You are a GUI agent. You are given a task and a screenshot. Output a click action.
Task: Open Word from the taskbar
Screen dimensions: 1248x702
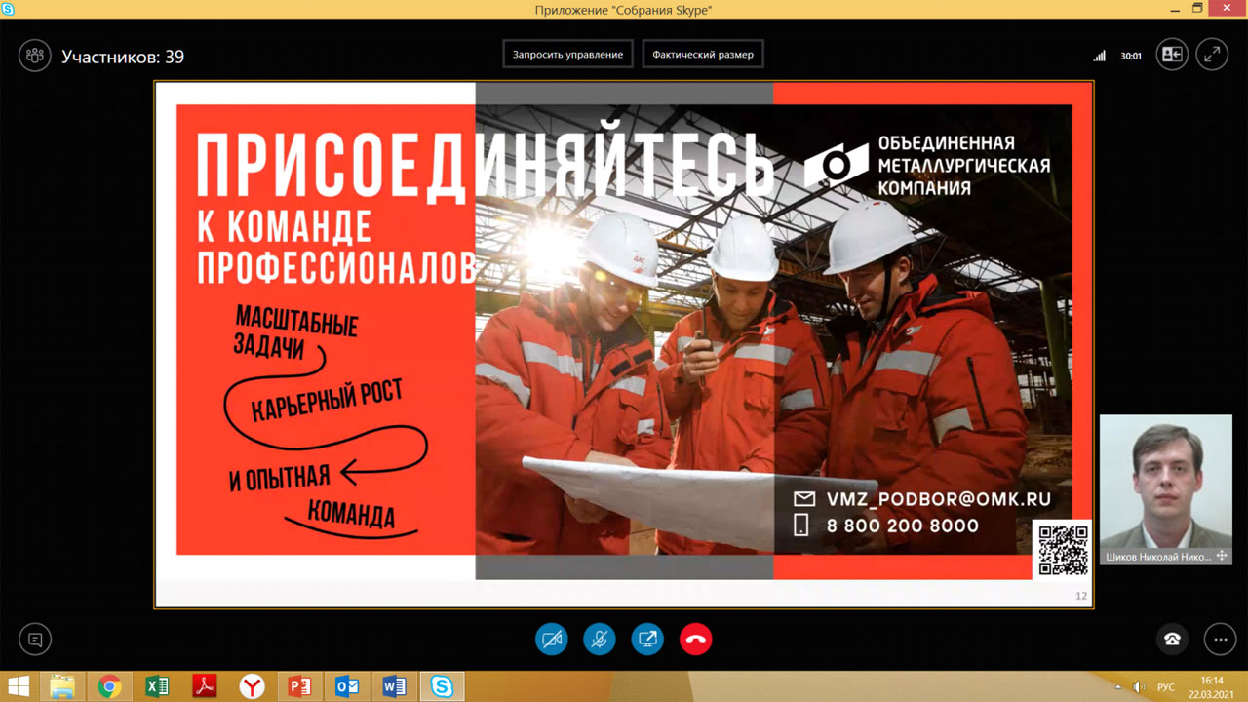point(394,686)
